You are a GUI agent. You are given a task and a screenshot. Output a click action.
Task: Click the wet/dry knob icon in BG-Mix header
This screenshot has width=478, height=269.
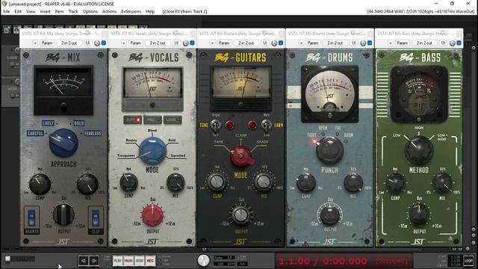coord(97,43)
